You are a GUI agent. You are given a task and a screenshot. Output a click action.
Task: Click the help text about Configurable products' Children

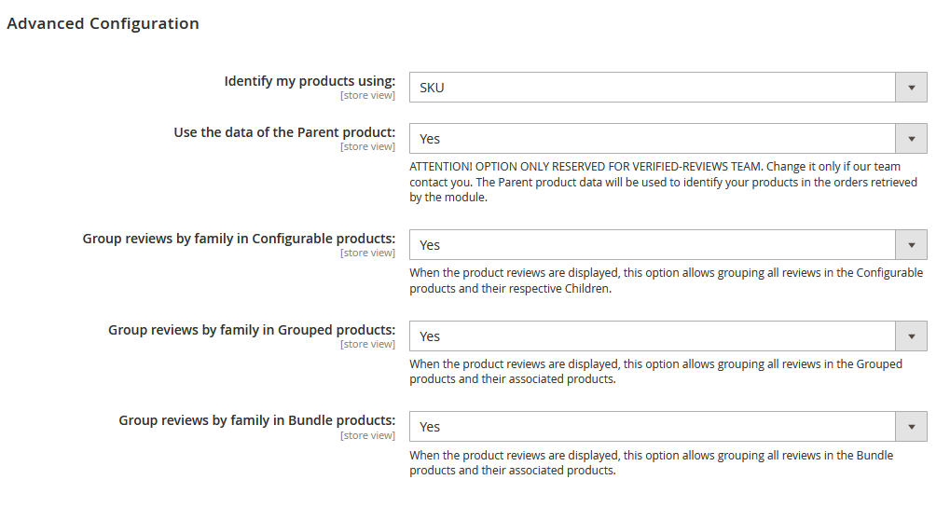[x=666, y=281]
